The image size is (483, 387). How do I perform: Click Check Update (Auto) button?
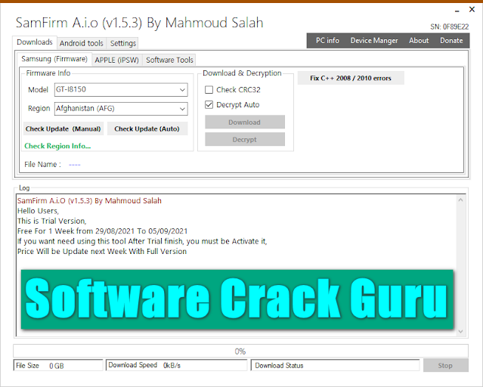point(147,128)
